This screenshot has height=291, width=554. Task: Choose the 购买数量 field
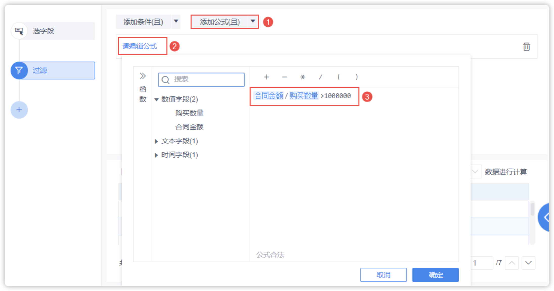pyautogui.click(x=189, y=113)
